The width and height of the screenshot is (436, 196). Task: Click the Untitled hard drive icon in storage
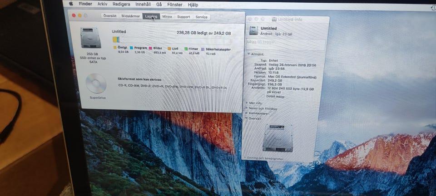[91, 38]
